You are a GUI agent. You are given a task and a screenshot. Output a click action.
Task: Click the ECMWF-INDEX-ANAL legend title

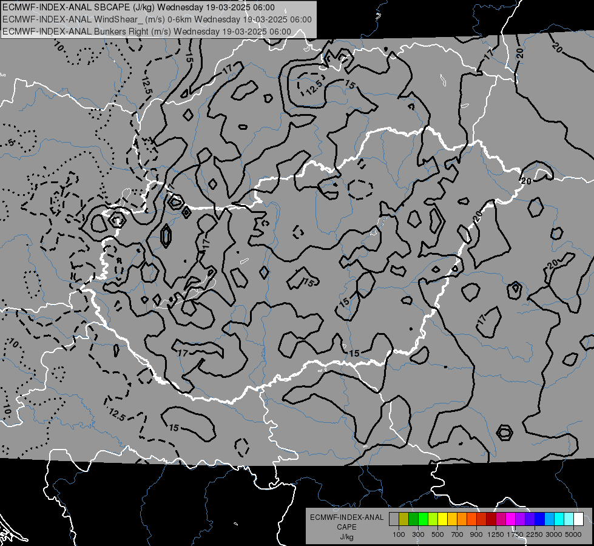tap(346, 517)
